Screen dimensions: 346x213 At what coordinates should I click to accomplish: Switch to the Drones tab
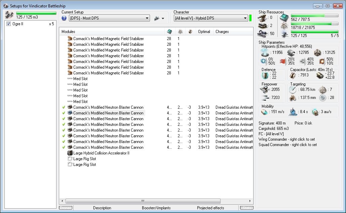(x=66, y=208)
